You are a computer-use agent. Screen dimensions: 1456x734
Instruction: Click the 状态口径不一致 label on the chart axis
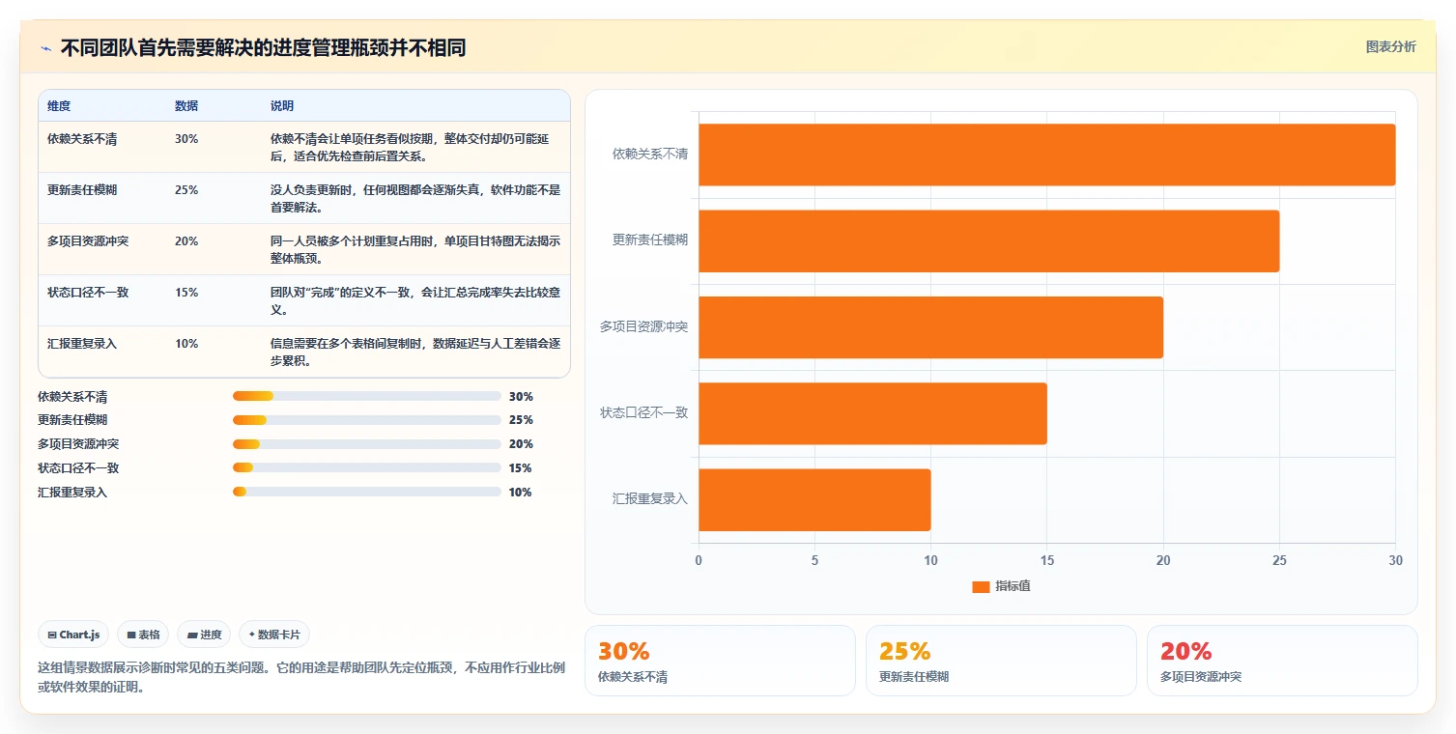[644, 412]
